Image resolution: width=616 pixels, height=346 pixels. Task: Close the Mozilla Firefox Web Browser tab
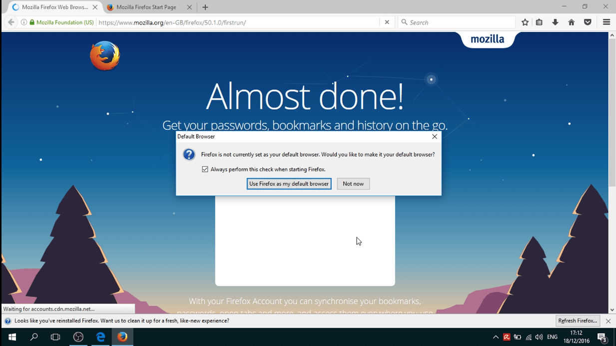[95, 7]
